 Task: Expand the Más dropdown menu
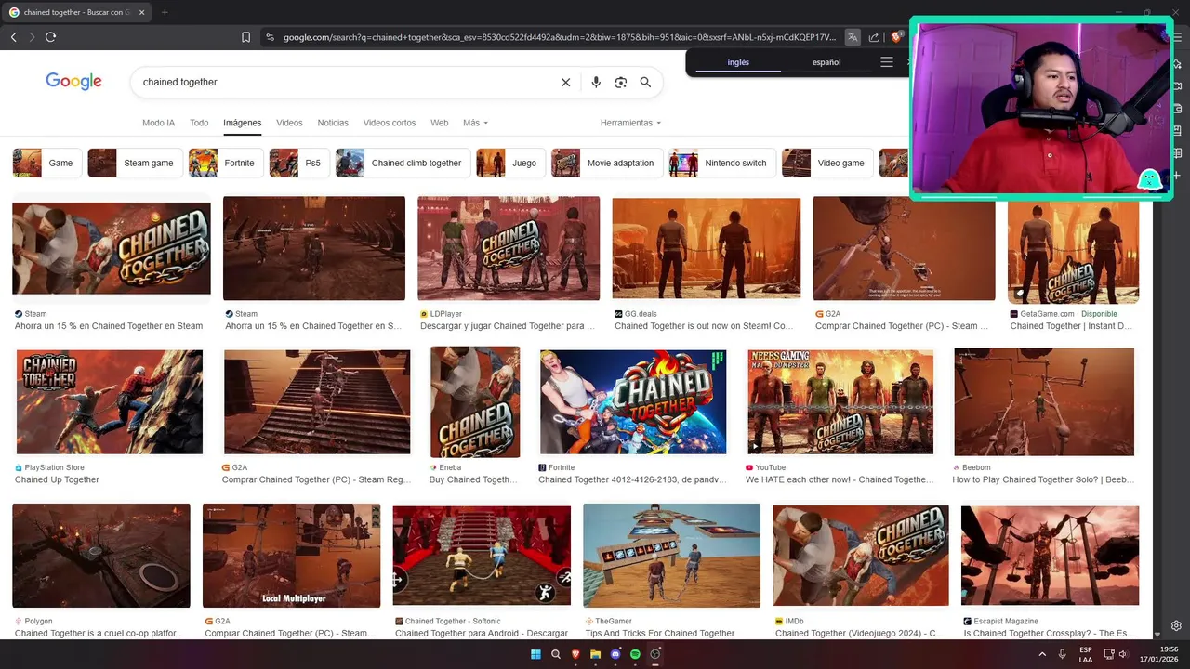[475, 123]
